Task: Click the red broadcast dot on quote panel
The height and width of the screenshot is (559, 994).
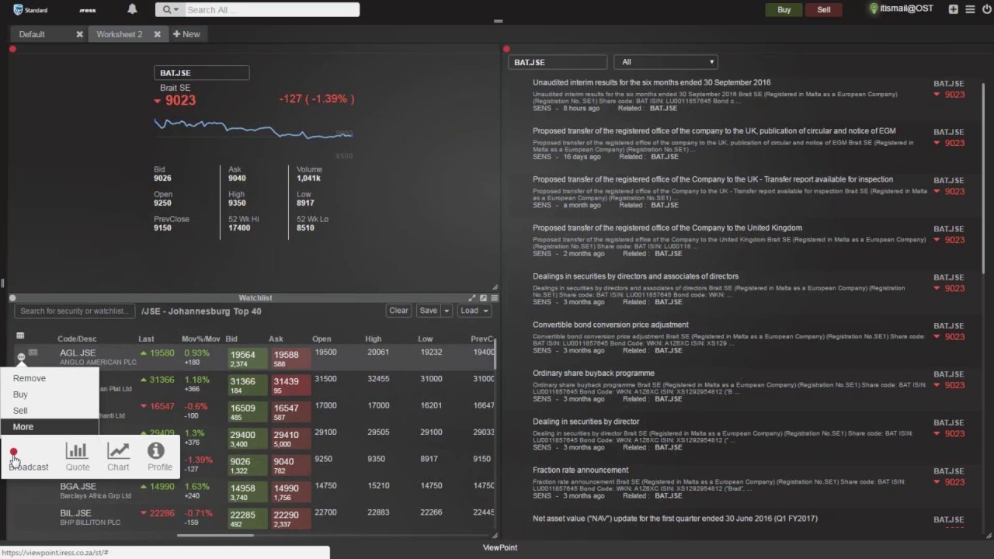Action: tap(12, 49)
